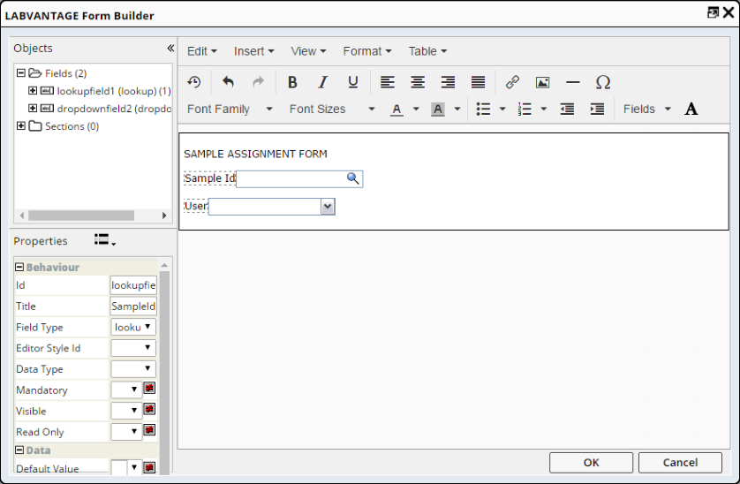The image size is (740, 484).
Task: Collapse the Objects panel with double chevron
Action: click(x=170, y=48)
